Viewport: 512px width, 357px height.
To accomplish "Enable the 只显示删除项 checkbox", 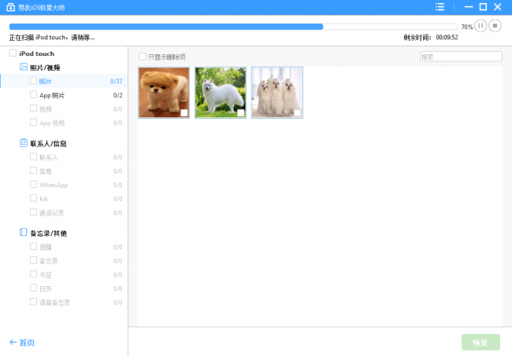I will (143, 57).
